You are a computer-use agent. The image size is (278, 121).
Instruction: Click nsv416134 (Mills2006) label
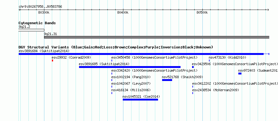(131, 90)
